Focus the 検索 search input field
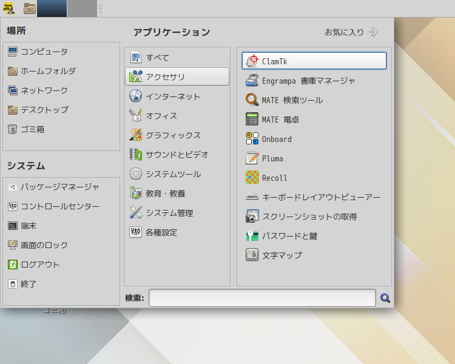 262,298
